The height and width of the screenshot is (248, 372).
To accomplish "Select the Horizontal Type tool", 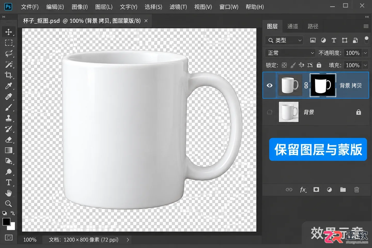I will point(9,182).
